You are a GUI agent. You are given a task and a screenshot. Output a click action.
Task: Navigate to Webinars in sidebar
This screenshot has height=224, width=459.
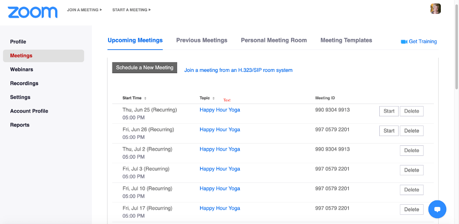(21, 69)
